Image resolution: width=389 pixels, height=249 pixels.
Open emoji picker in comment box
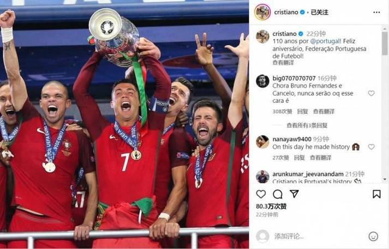pos(373,236)
